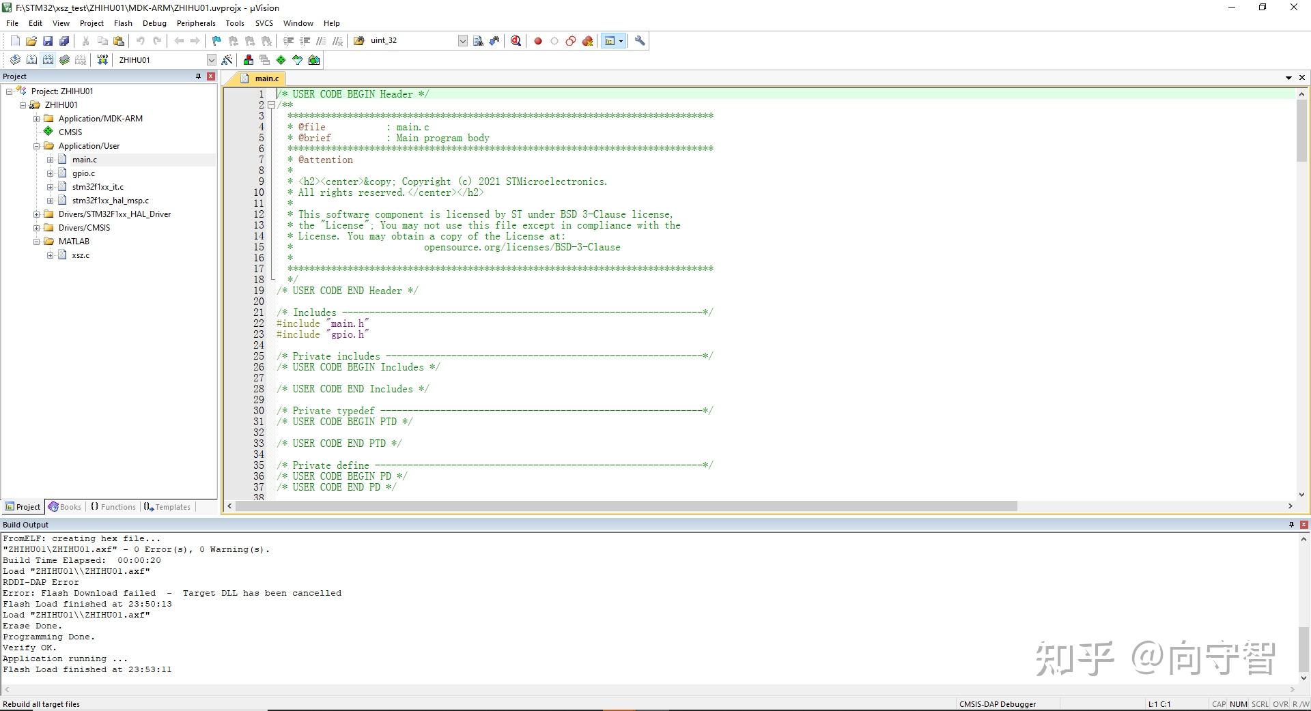Open the Manage Run-Time Environment
The image size is (1311, 711).
point(281,59)
